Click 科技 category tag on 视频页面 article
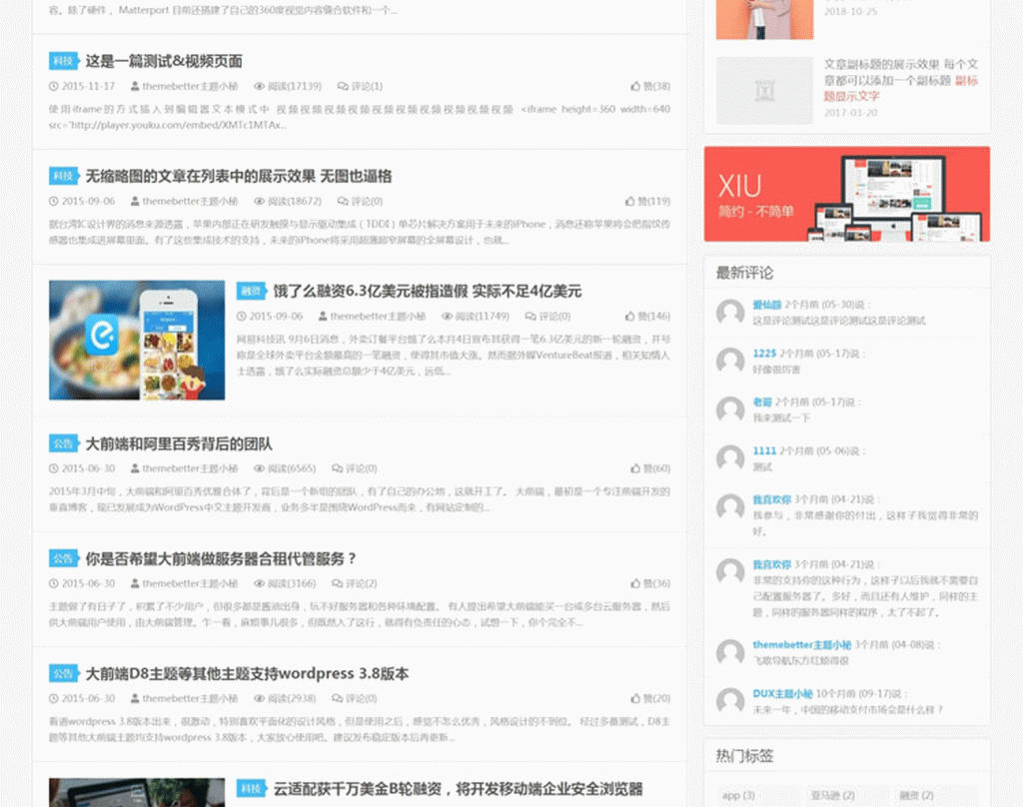1023x807 pixels. tap(63, 61)
